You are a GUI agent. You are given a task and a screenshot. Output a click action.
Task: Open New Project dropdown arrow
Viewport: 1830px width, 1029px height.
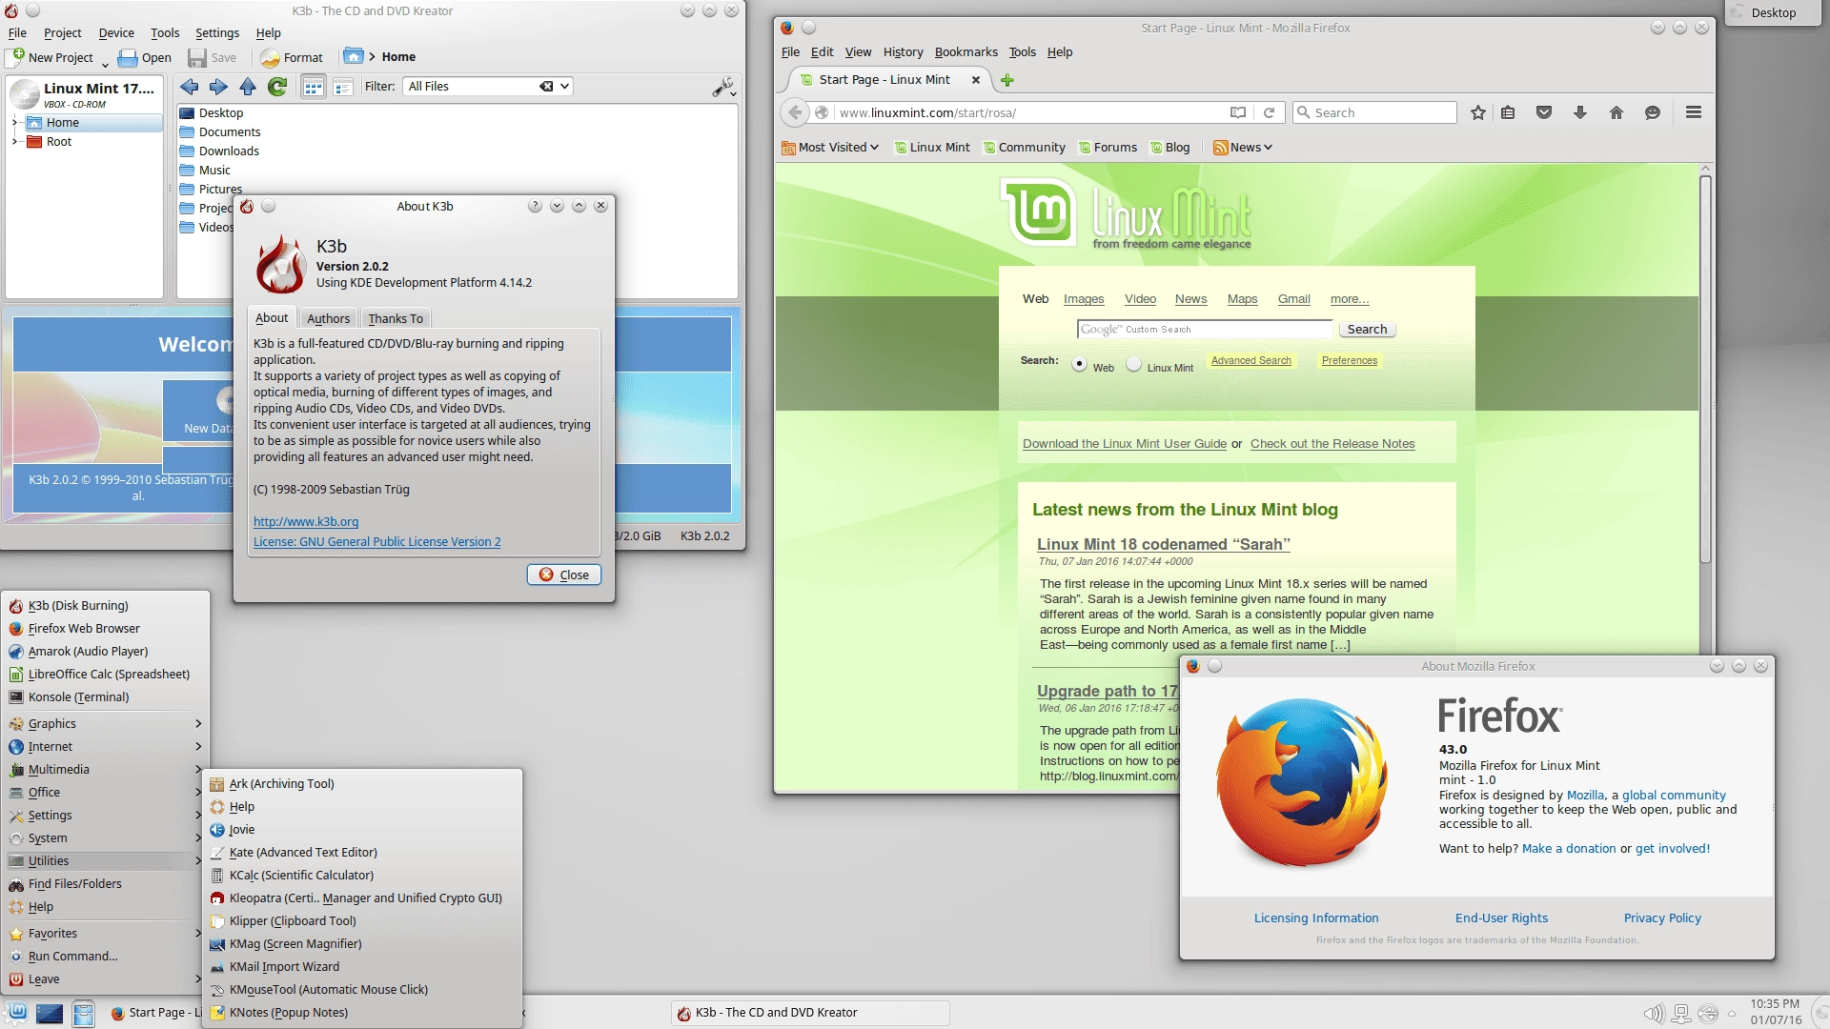click(105, 64)
